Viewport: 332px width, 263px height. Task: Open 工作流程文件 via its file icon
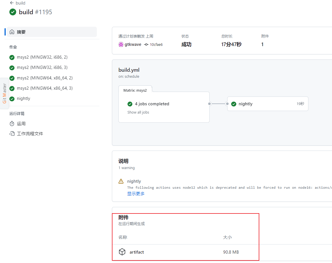(12, 133)
